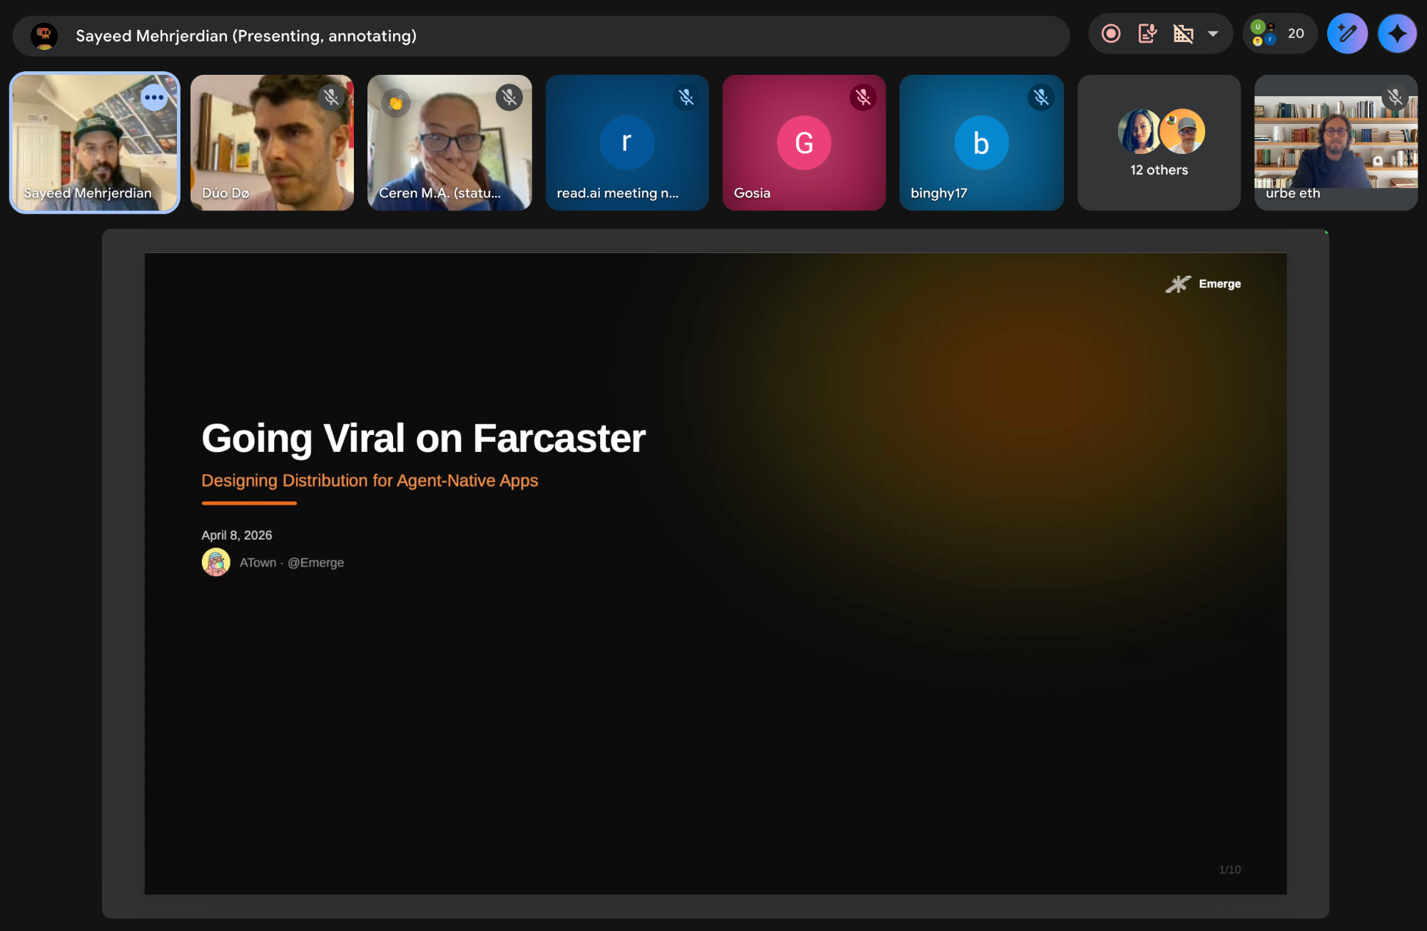Click the clapping emoji on Ceren's tile
The height and width of the screenshot is (931, 1427).
point(396,103)
